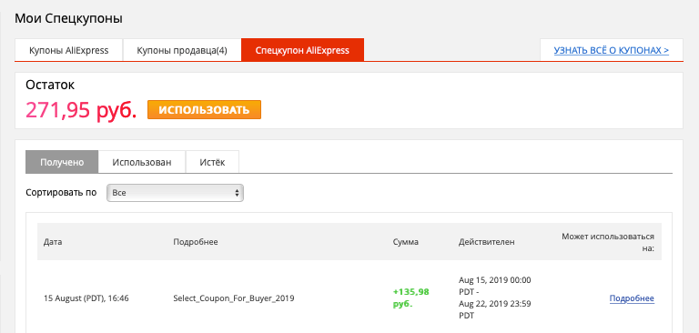
Task: Select the Спецкупон AliExpress tab
Action: tap(302, 50)
